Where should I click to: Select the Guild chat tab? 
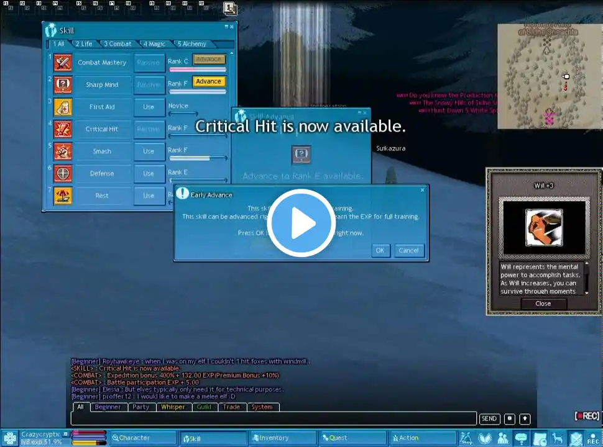coord(204,407)
